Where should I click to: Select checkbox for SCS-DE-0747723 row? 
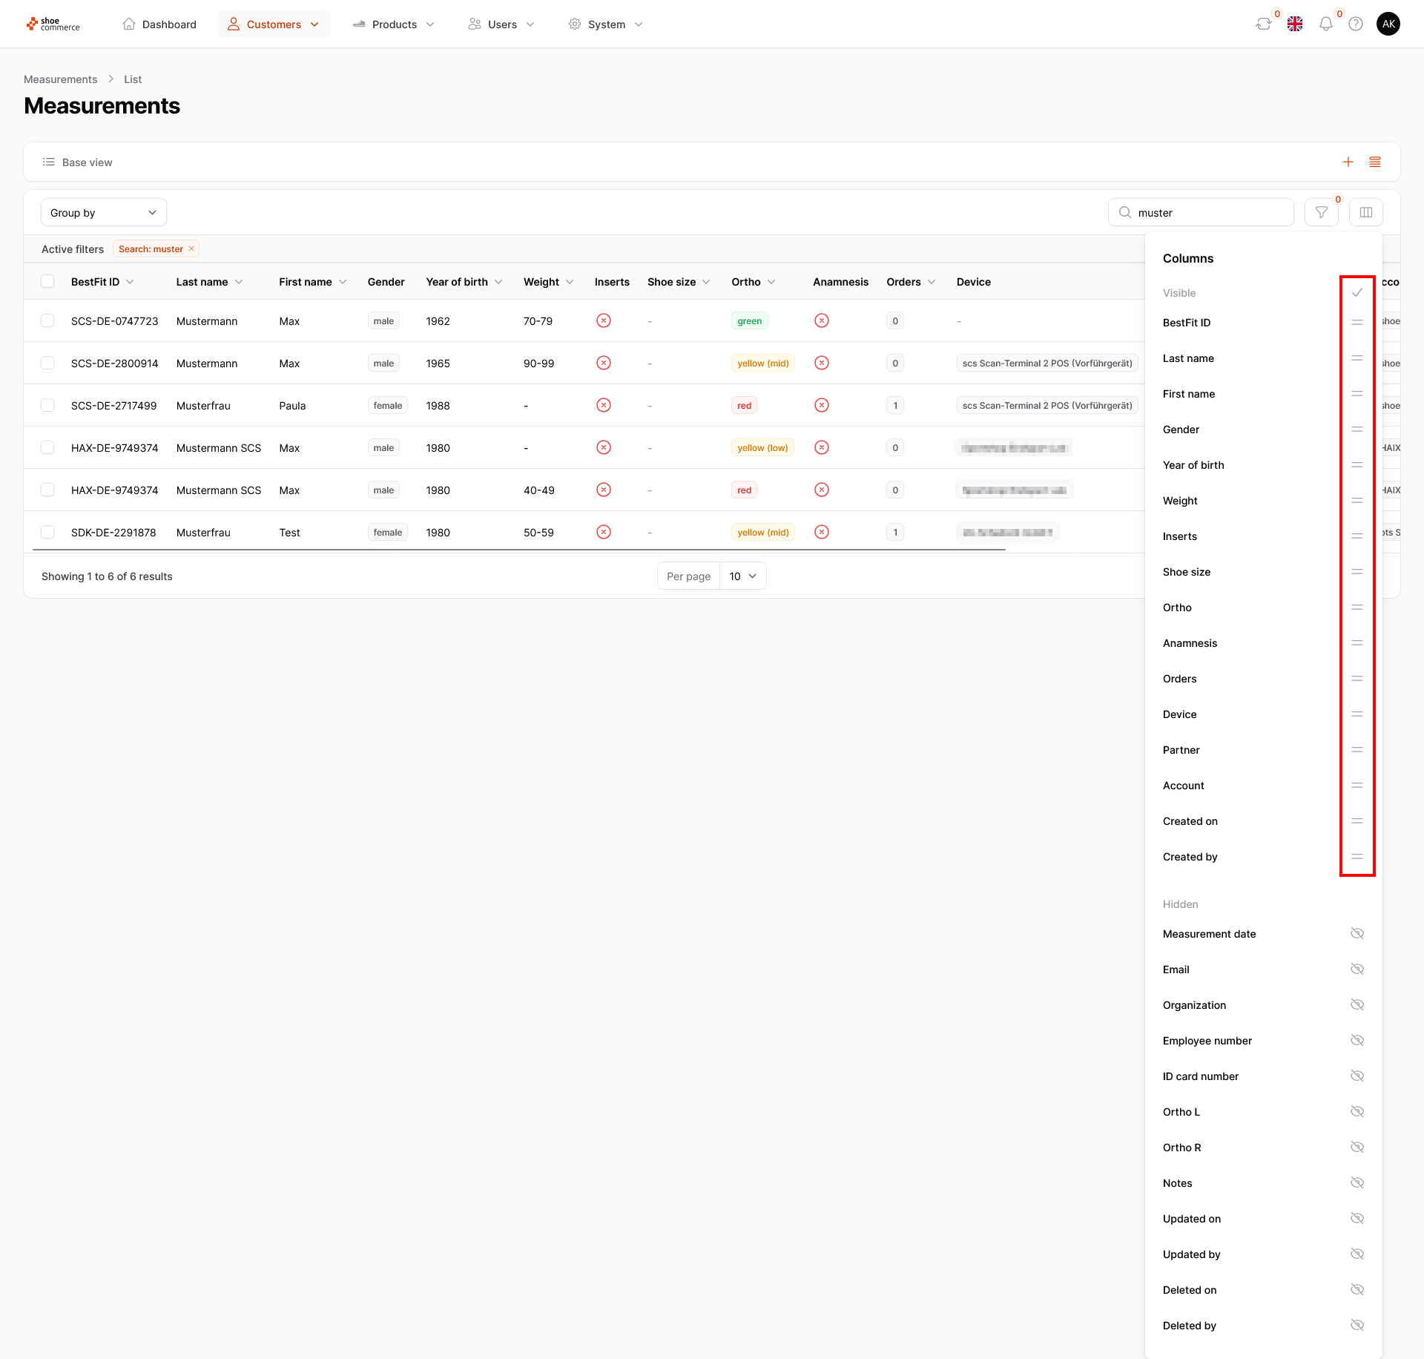tap(47, 321)
